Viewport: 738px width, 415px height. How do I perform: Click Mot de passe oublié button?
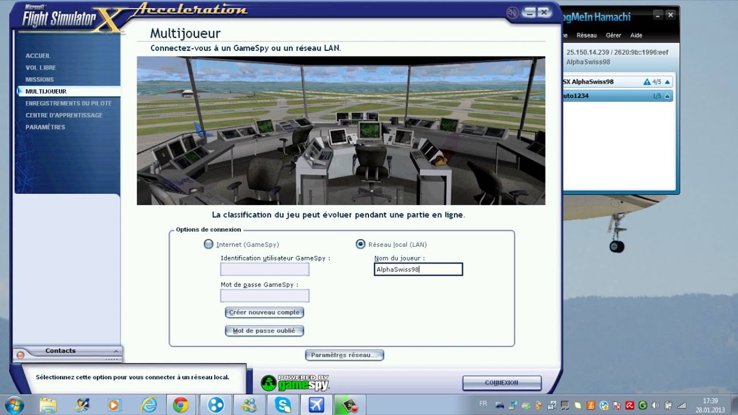point(264,331)
